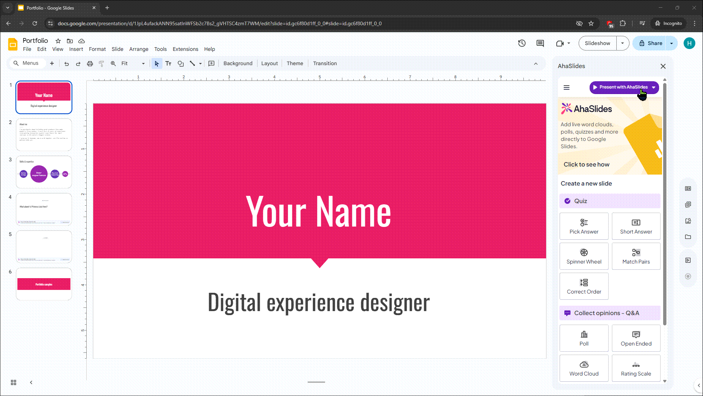Screen dimensions: 703x396
Task: Click the Background toolbar button
Action: pos(238,64)
